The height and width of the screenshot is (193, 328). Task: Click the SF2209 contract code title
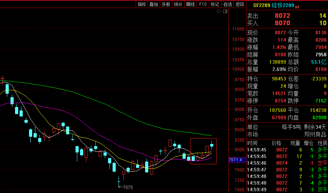pos(262,5)
